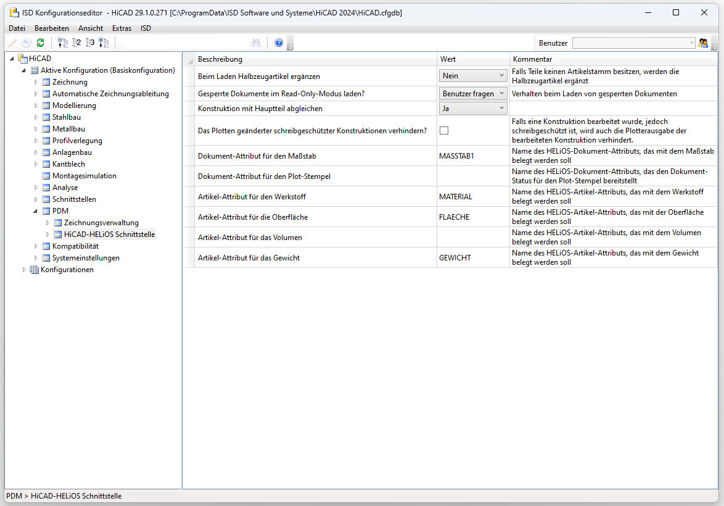
Task: Click the user management icon beside Benutzer
Action: coord(703,43)
